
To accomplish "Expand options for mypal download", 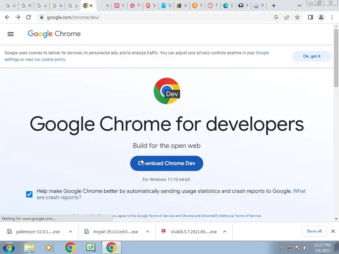I will coord(148,232).
